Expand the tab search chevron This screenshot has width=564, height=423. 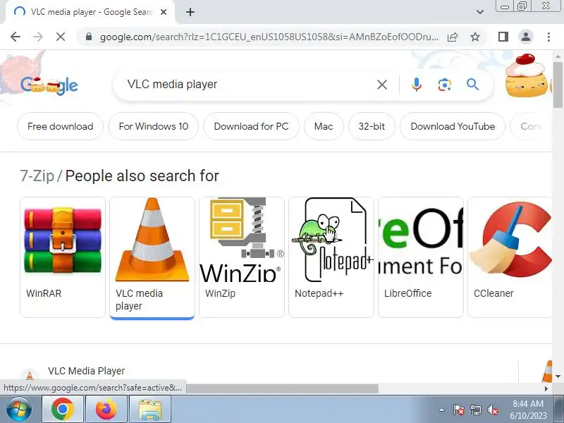click(480, 12)
